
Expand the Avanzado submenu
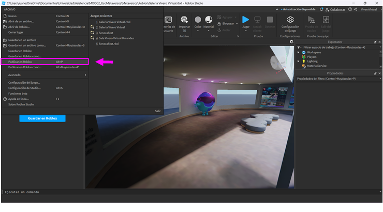45,75
